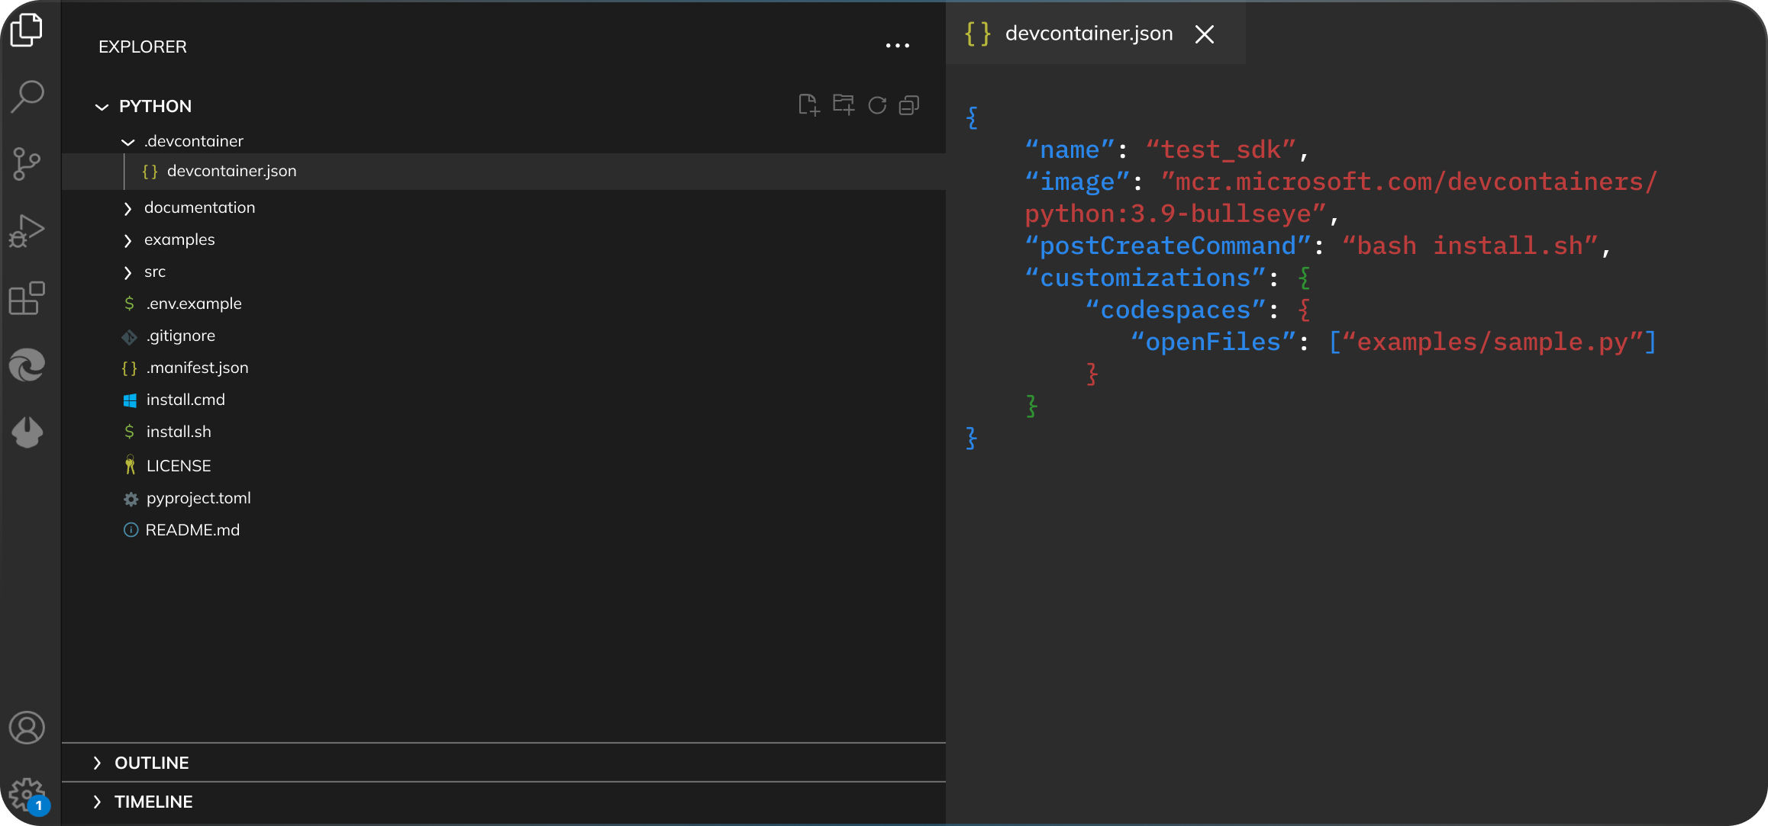Select the Explorer icon in the activity bar
Screen dimensions: 1768x826
[27, 31]
